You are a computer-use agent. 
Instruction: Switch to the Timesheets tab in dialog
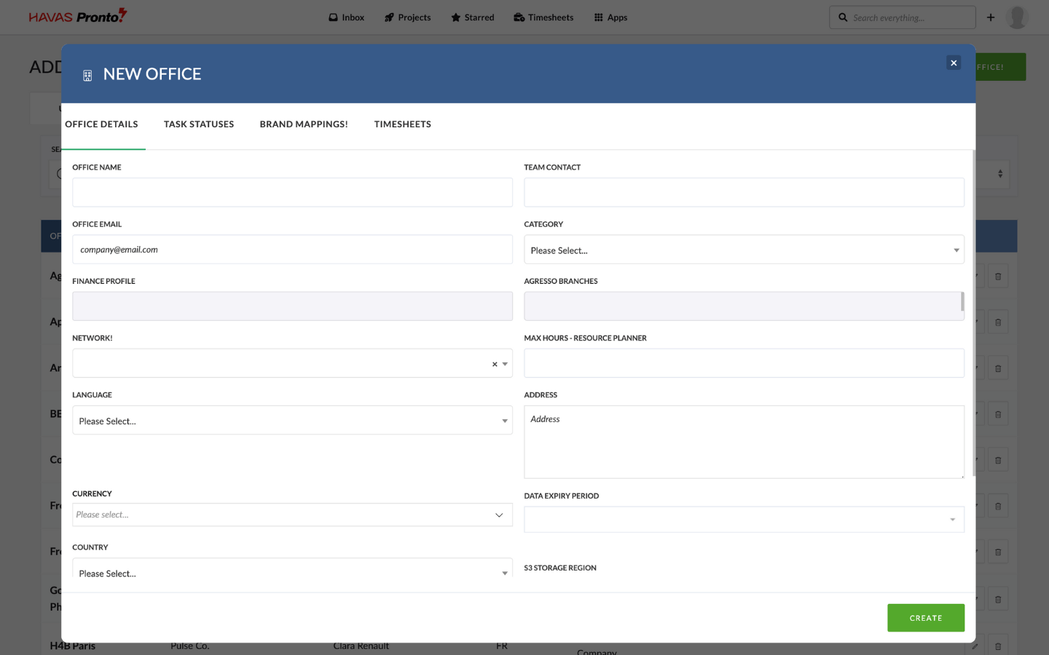(x=403, y=124)
